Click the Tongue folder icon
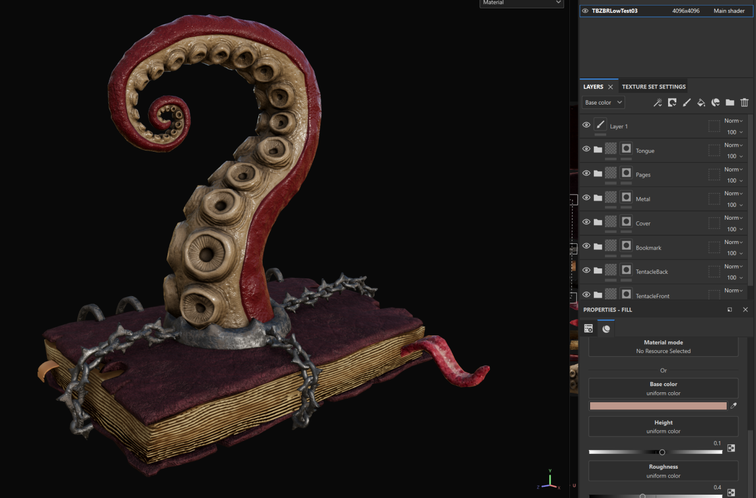The width and height of the screenshot is (756, 498). coord(598,149)
